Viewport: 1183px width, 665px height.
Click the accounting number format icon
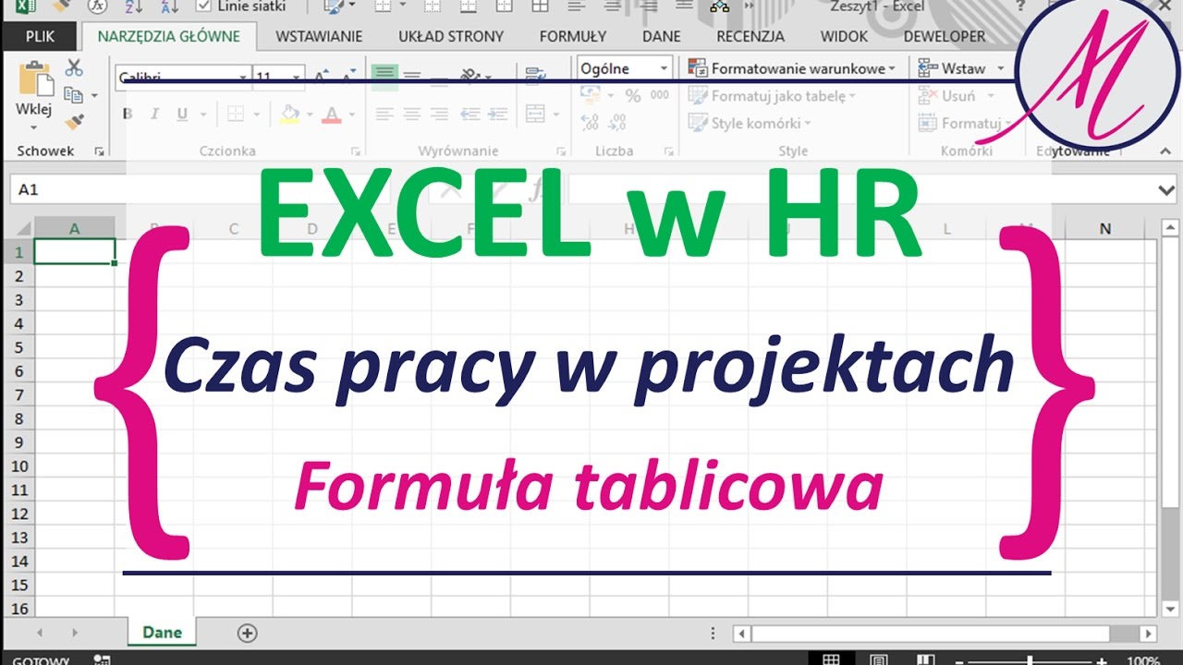click(591, 95)
